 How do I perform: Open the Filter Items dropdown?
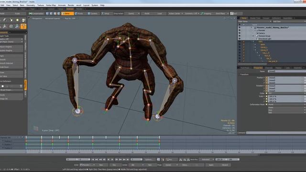pyautogui.click(x=255, y=21)
